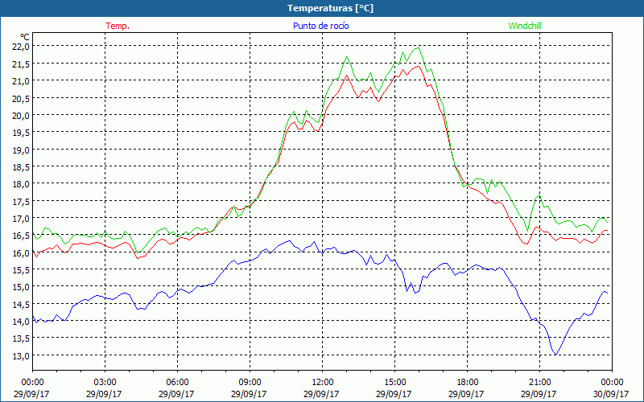644x402 pixels.
Task: Click the 15:00 time axis label
Action: pos(394,383)
